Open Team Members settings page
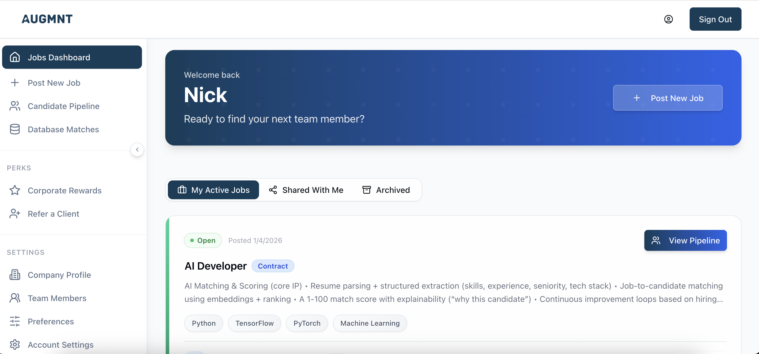Image resolution: width=759 pixels, height=354 pixels. pyautogui.click(x=57, y=298)
